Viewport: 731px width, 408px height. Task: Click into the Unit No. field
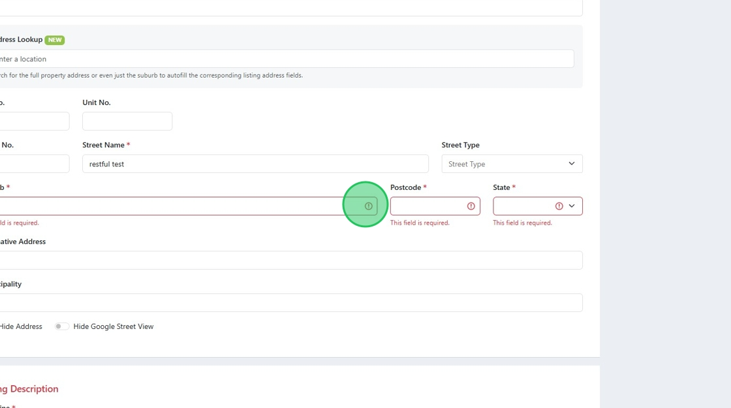(127, 121)
